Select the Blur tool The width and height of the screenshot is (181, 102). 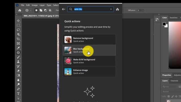tap(18, 80)
